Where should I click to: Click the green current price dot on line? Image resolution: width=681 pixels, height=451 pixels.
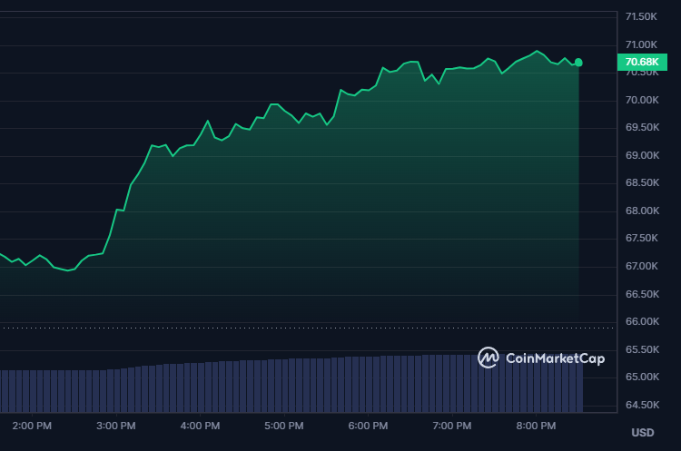click(578, 63)
